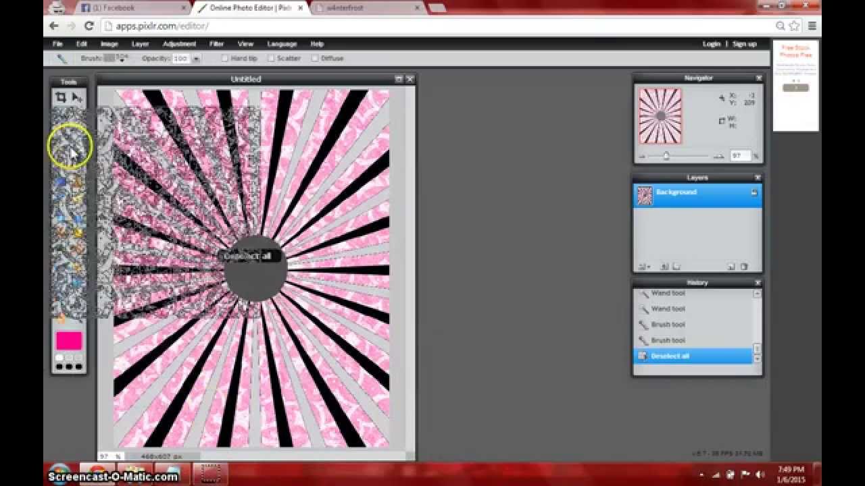Close the Layers panel
Viewport: 865px width, 486px height.
(x=758, y=178)
